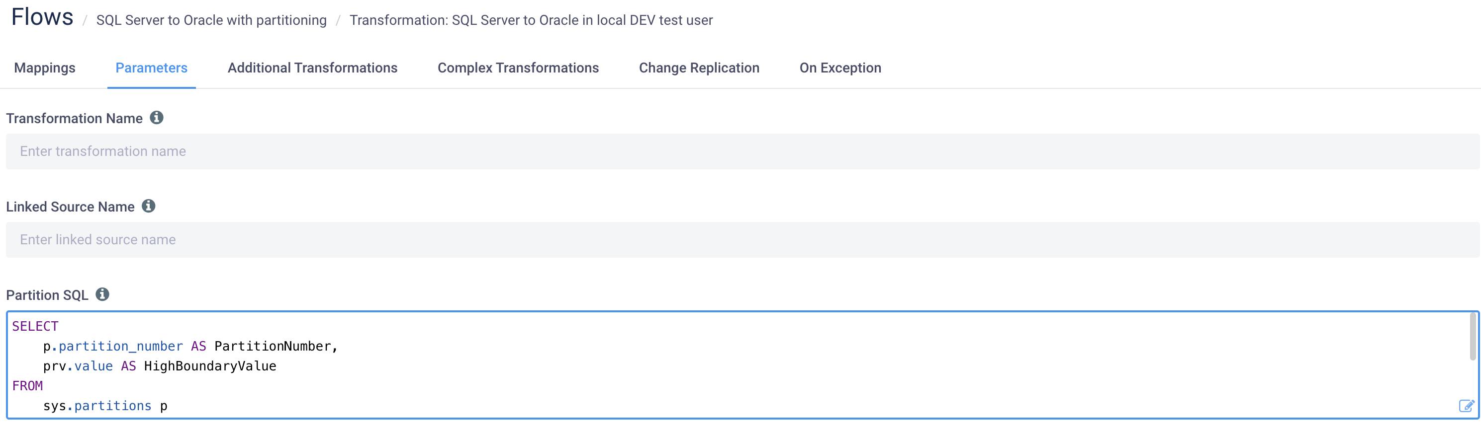The height and width of the screenshot is (429, 1481).
Task: Click the Linked Source Name info icon
Action: [x=148, y=206]
